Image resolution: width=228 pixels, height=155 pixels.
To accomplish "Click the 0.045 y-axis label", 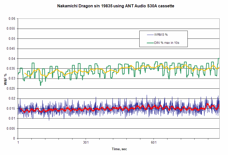I will [x=11, y=49].
